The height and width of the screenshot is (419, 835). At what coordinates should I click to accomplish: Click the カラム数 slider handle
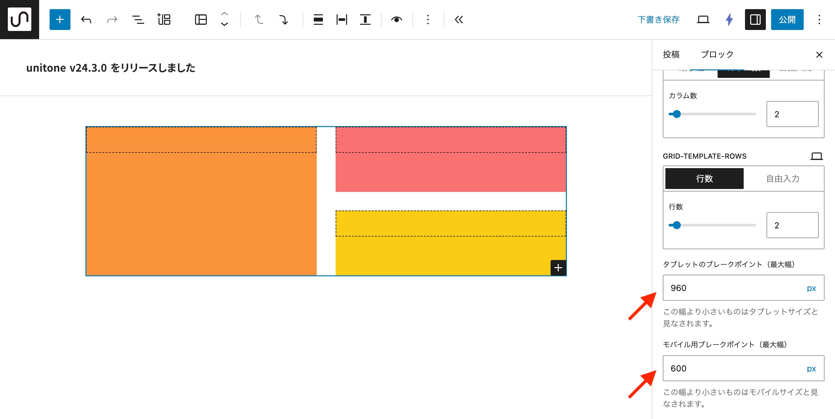point(677,114)
